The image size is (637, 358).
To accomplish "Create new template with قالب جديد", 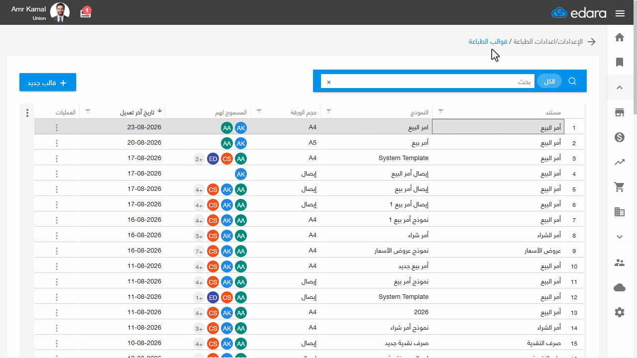I will click(x=48, y=83).
